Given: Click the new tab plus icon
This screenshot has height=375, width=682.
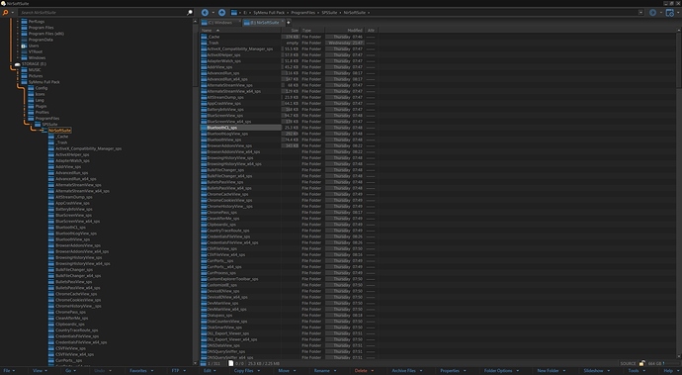Looking at the screenshot, I should point(288,22).
